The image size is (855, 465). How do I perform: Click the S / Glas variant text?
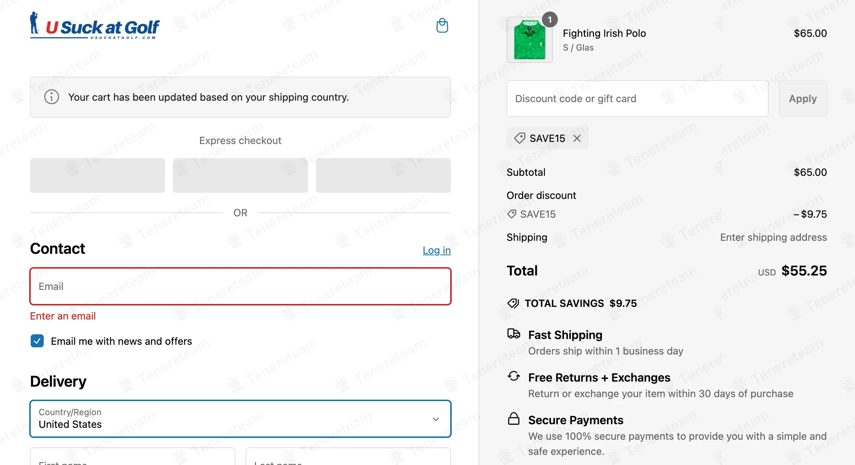[578, 48]
